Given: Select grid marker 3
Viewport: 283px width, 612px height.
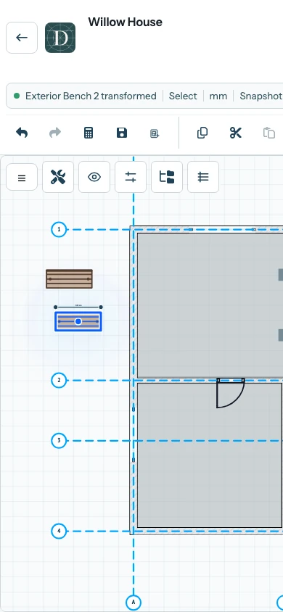Looking at the screenshot, I should pos(59,441).
